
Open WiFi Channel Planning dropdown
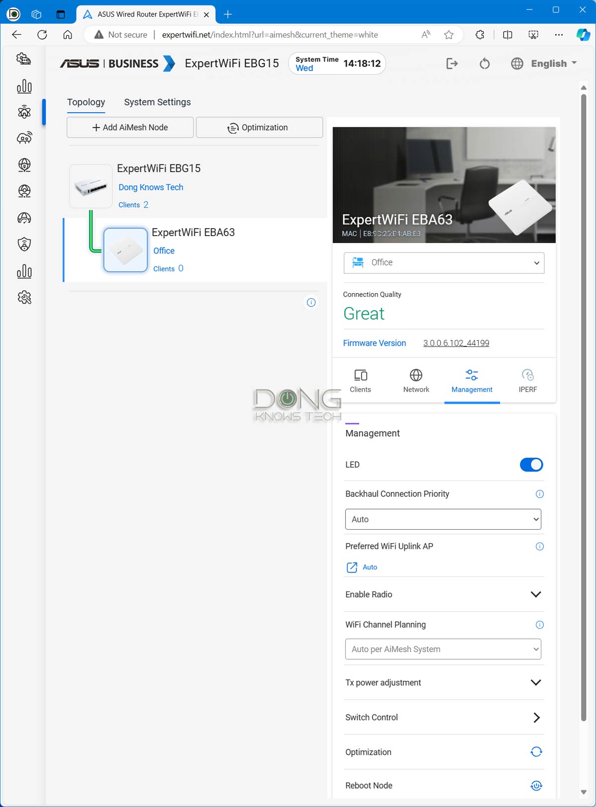coord(443,649)
